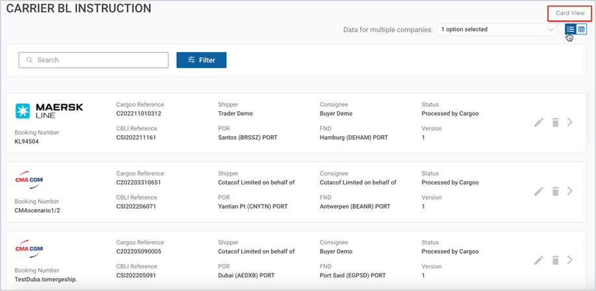This screenshot has width=596, height=291.
Task: Click FND Antwerpen (BEANR) PORT
Action: pyautogui.click(x=355, y=207)
